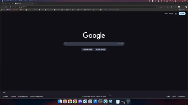
Task: Open Google Lens image search icon
Action: 122,44
